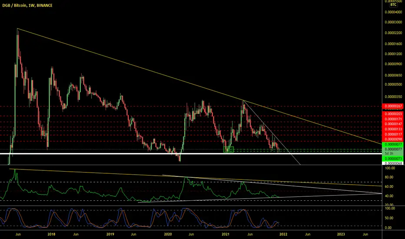
Task: Open the BTC currency selector on price axis
Action: 393,5
